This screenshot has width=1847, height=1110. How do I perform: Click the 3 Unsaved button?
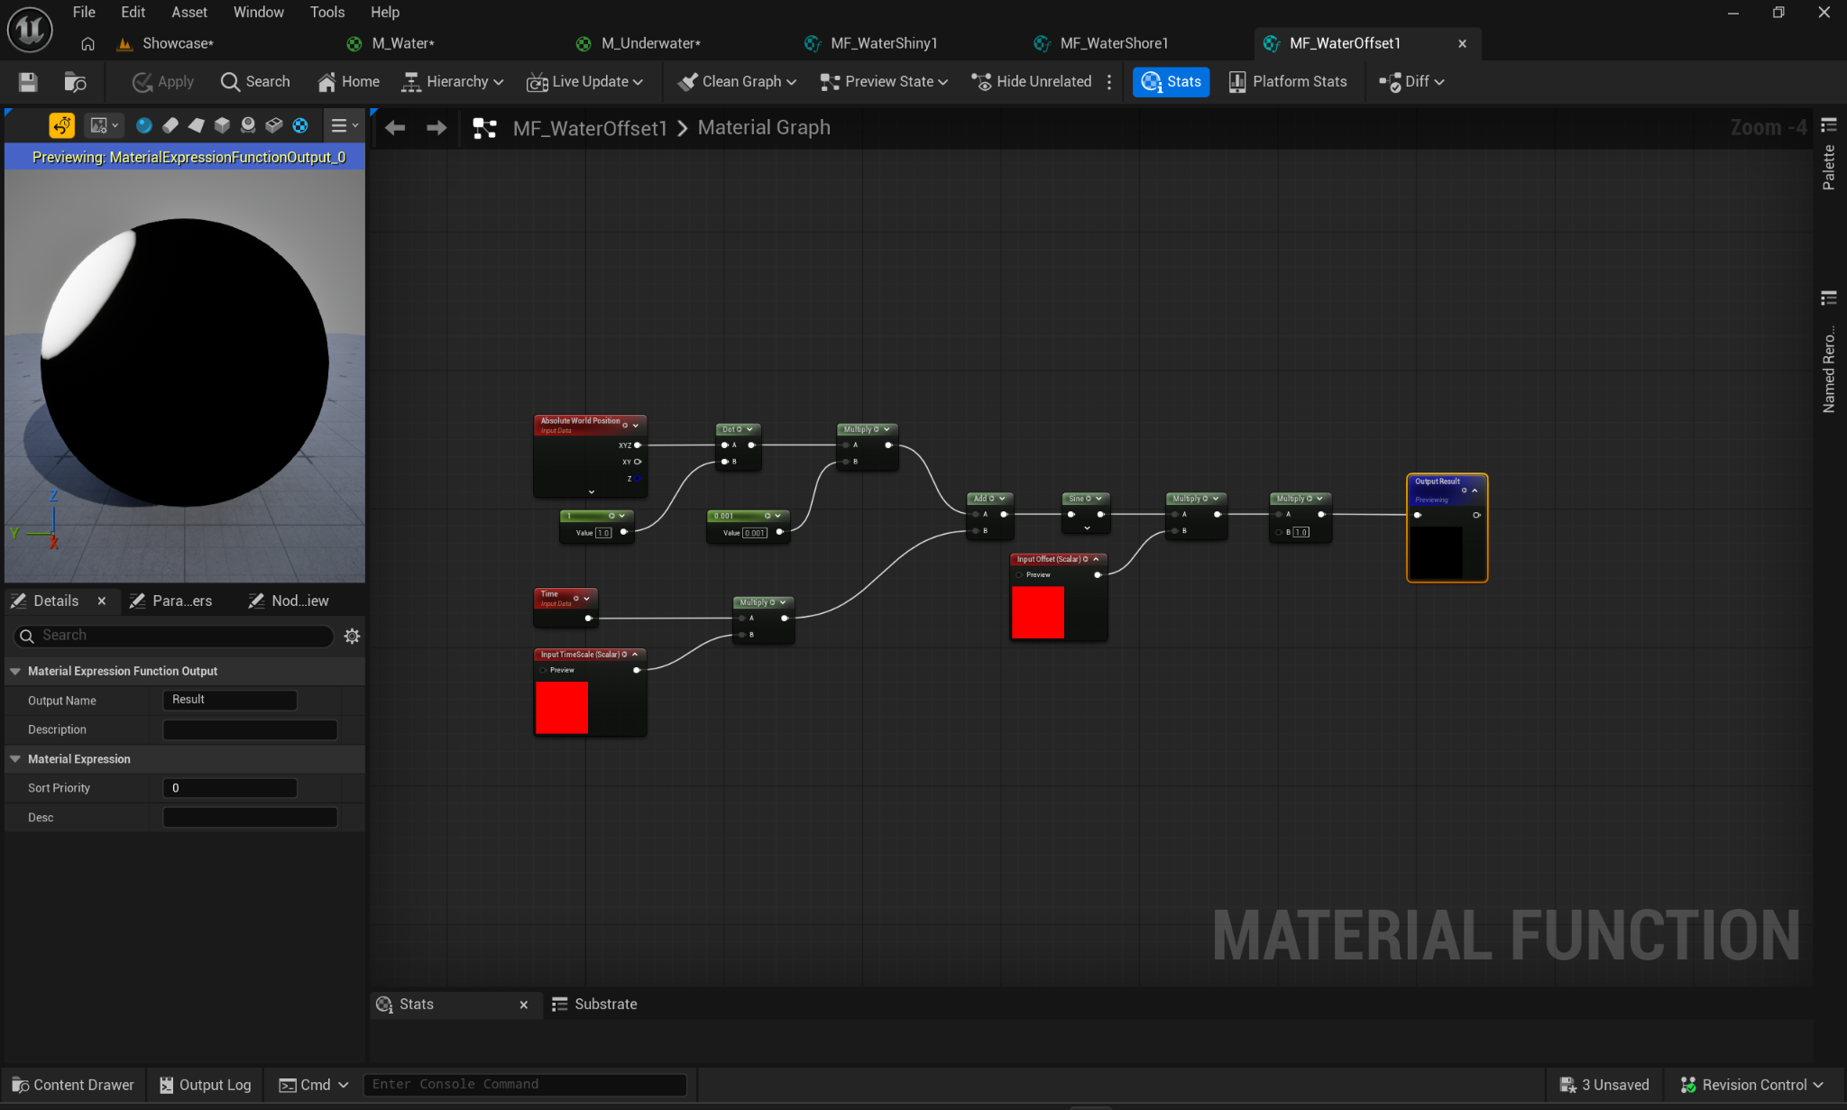[1605, 1085]
